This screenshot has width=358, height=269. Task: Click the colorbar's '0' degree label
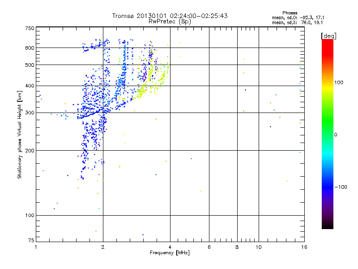336,135
